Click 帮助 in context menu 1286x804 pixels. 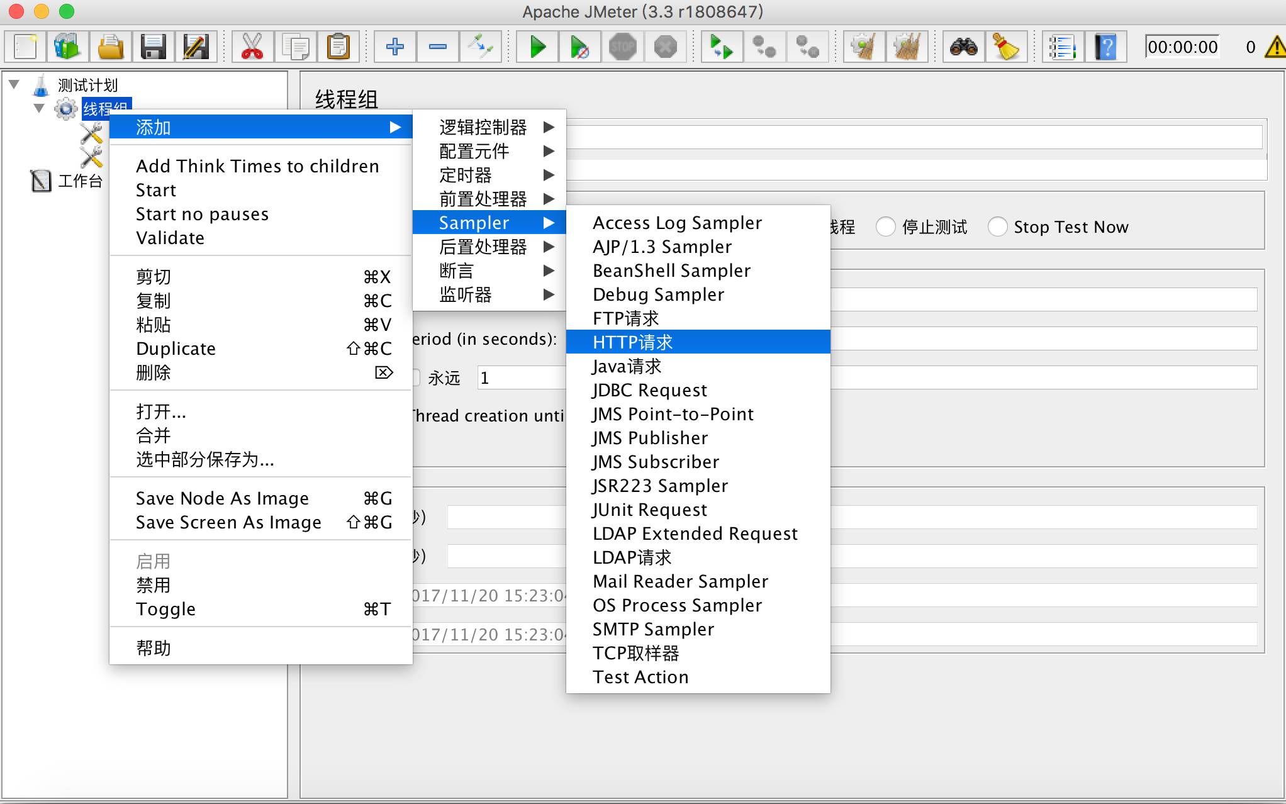(260, 648)
